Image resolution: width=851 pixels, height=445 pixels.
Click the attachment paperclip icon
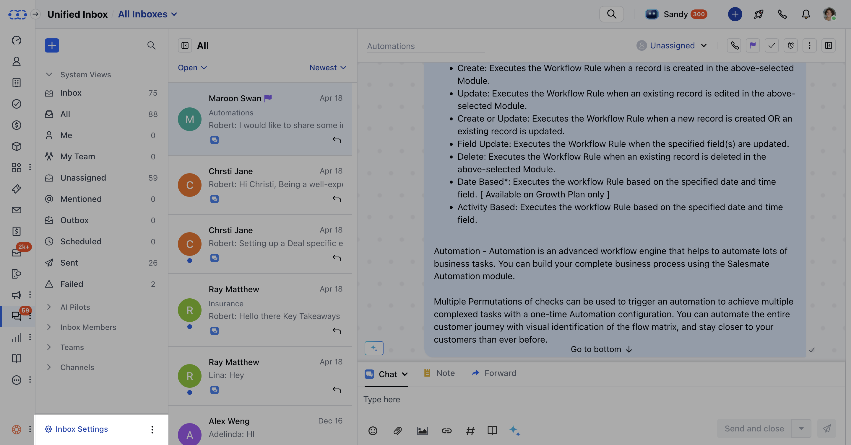[397, 431]
